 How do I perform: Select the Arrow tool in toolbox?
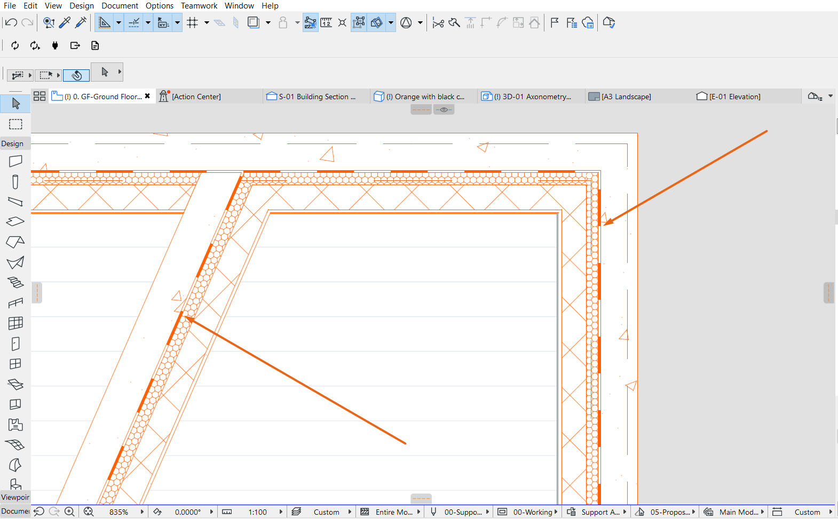click(15, 103)
